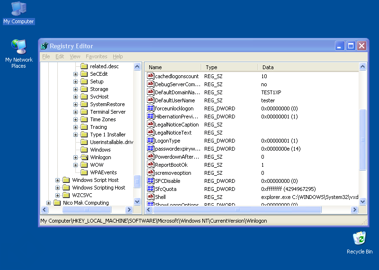Open the Favorites menu
379x270 pixels.
97,56
